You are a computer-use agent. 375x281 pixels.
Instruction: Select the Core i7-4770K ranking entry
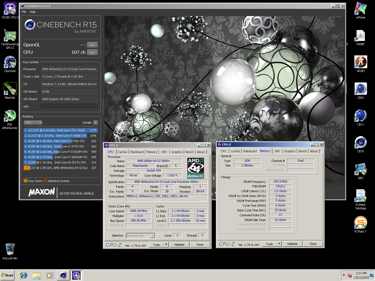click(x=61, y=141)
